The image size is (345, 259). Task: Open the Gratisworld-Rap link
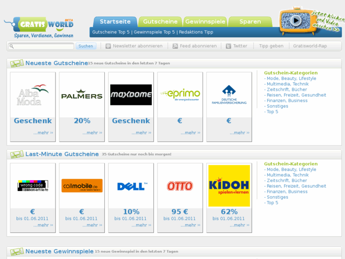[310, 46]
